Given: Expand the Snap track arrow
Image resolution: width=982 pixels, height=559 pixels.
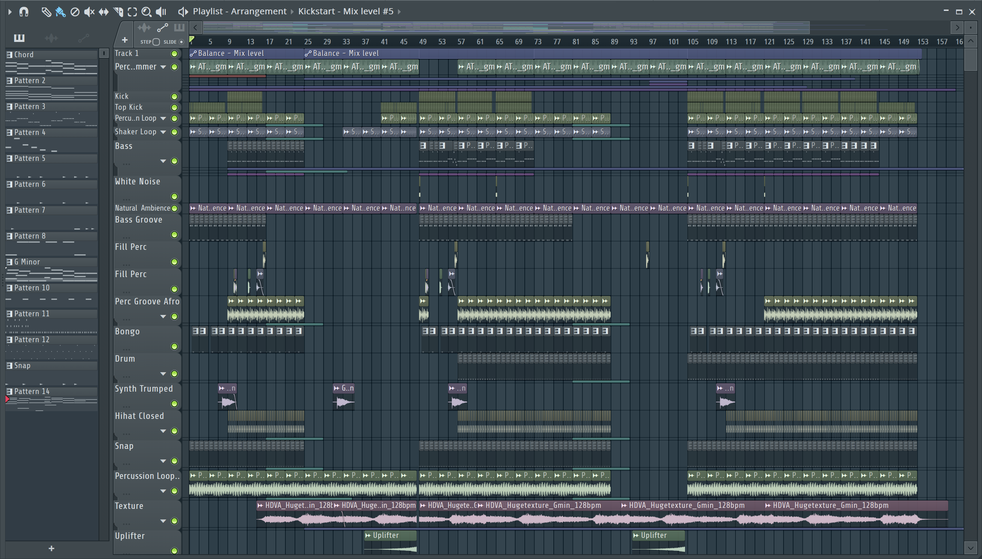Looking at the screenshot, I should [x=163, y=461].
